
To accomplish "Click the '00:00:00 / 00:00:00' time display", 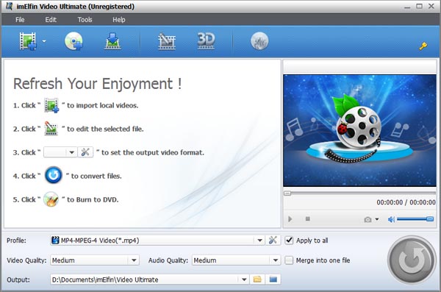I will click(x=406, y=202).
